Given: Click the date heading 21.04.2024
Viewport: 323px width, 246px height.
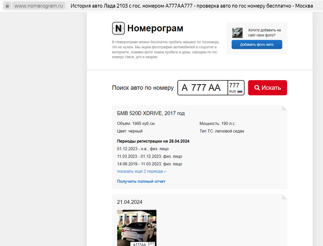Looking at the screenshot, I should [x=130, y=202].
